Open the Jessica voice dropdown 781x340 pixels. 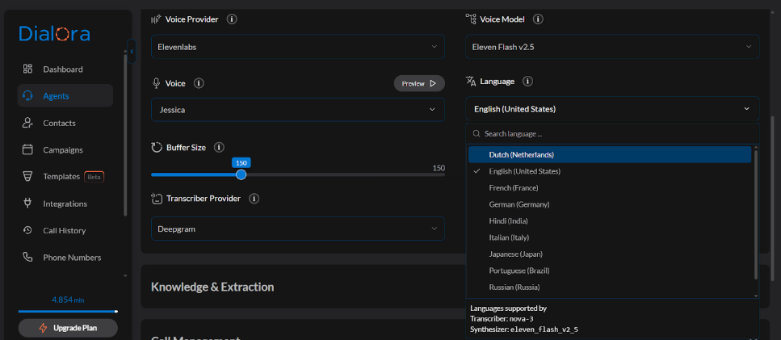pos(297,109)
